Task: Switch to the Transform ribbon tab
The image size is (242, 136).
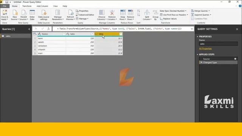Action: [27, 6]
